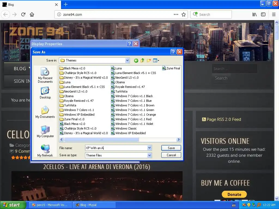Click the website search input field

(x=235, y=69)
